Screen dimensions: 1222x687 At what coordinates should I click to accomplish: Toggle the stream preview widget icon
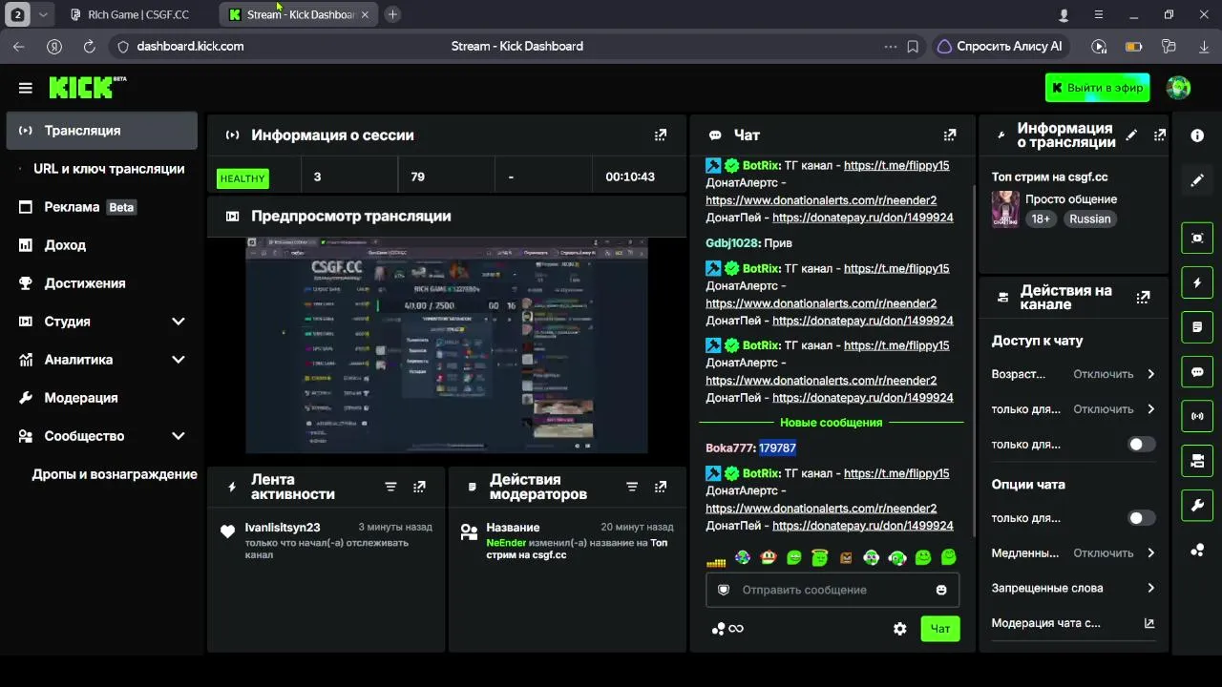[x=1197, y=238]
